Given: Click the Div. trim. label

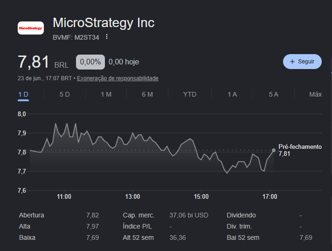Looking at the screenshot, I should coord(239,226).
